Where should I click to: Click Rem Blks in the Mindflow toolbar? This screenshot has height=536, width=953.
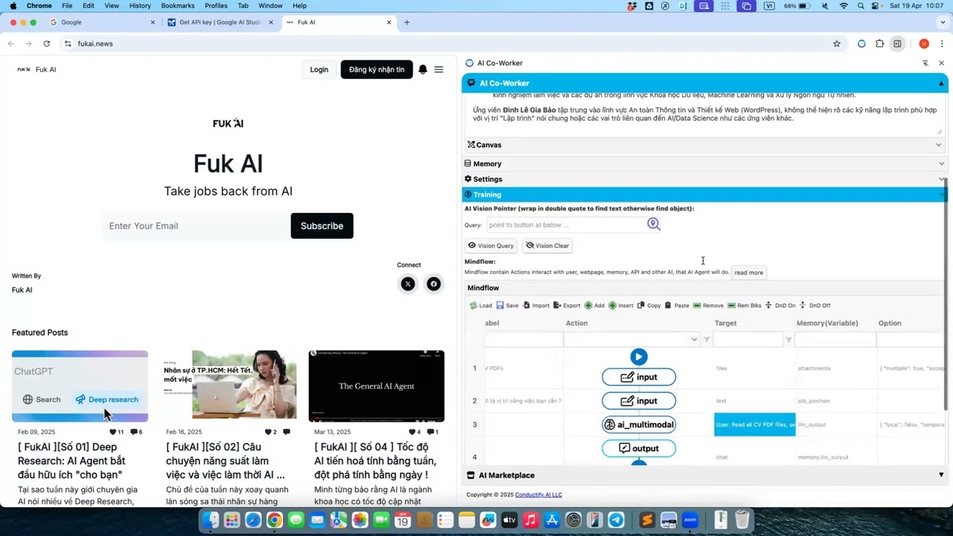tap(745, 305)
